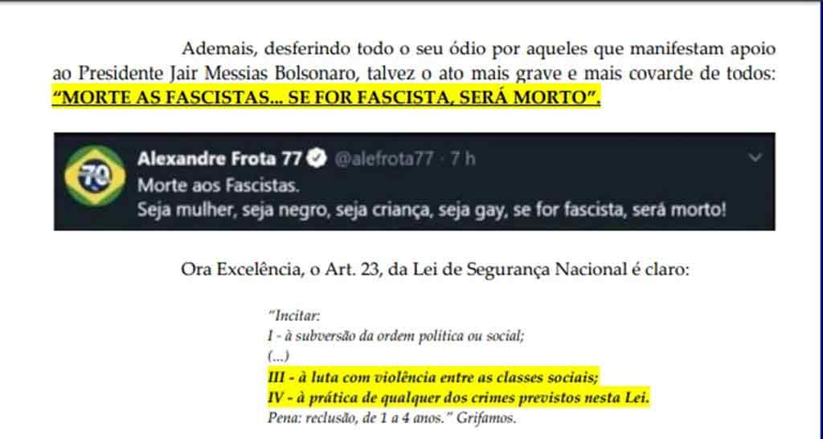Image resolution: width=823 pixels, height=439 pixels.
Task: Click the word 'Grifamos.'
Action: [486, 418]
